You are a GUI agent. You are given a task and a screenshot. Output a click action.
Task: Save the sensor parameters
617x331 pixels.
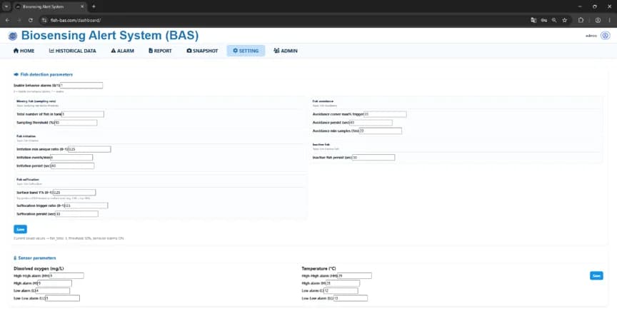pos(596,275)
